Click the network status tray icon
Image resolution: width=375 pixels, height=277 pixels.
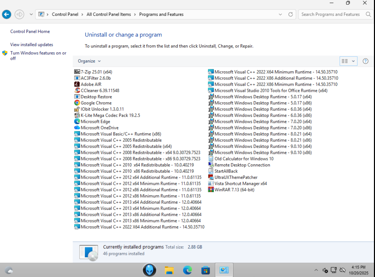334,270
